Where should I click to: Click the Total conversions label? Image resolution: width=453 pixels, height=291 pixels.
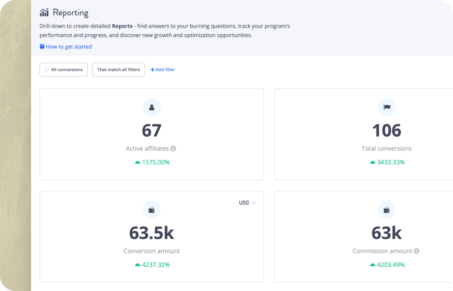(x=387, y=148)
